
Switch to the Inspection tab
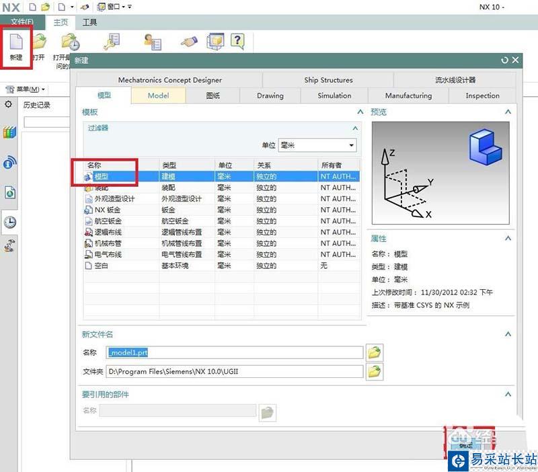pyautogui.click(x=482, y=95)
